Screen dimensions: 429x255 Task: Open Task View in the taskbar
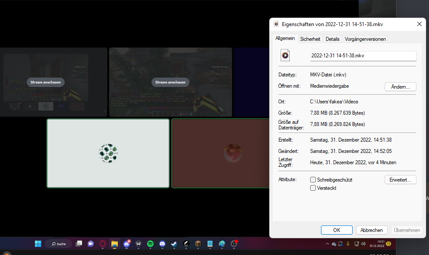click(x=79, y=244)
